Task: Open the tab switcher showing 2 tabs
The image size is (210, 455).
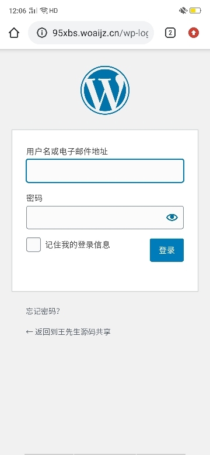Action: (170, 33)
